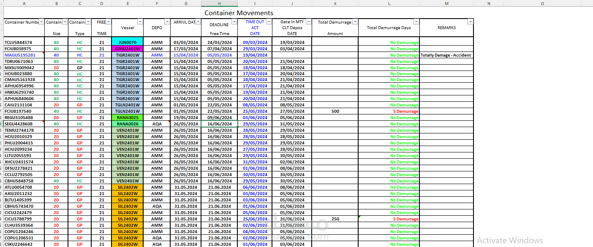The image size is (593, 247).
Task: Click gate in date 27/05/2024
Action: [x=292, y=111]
